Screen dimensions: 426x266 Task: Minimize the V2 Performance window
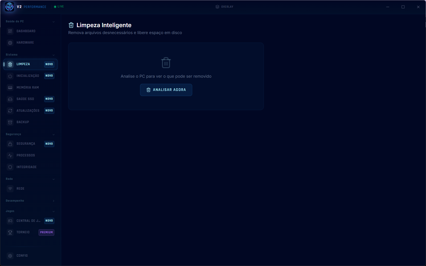pos(388,7)
